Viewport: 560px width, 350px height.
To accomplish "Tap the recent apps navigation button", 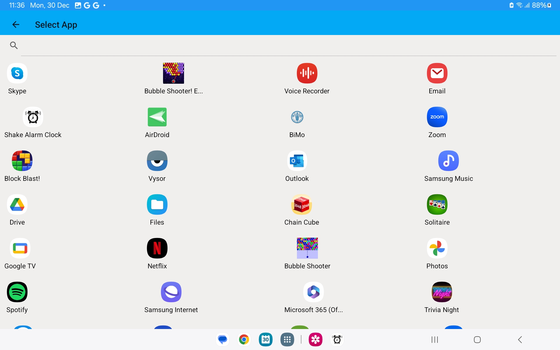I will (435, 339).
